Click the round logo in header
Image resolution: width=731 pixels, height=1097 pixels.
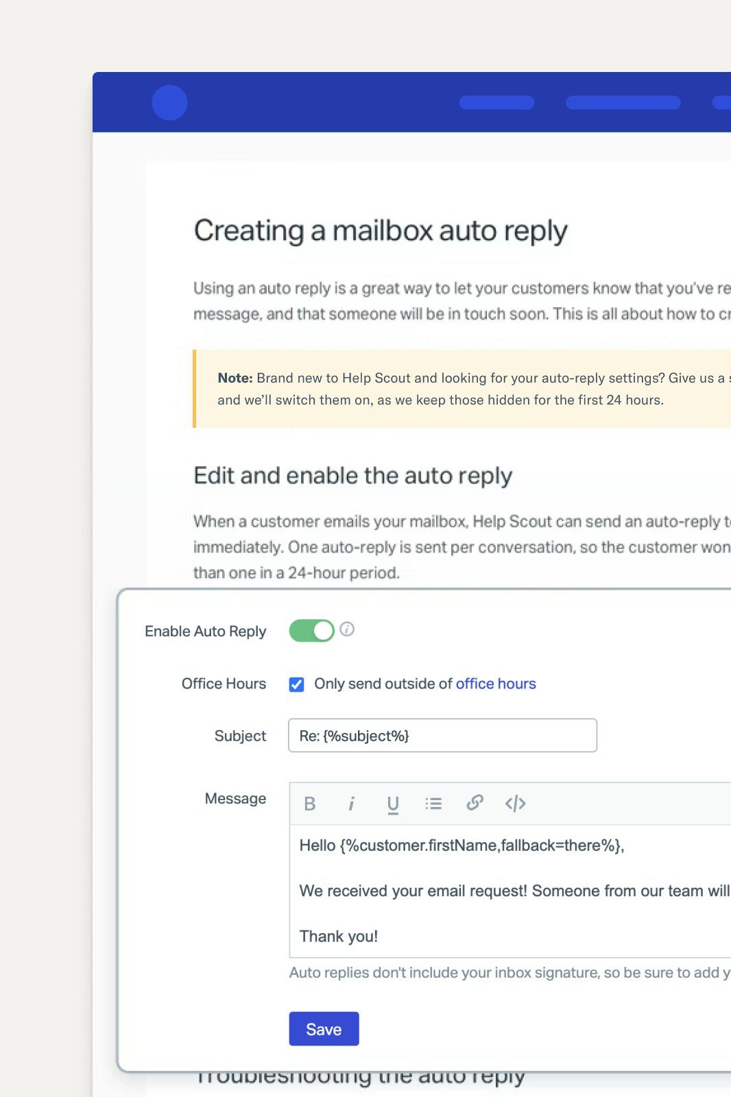169,103
